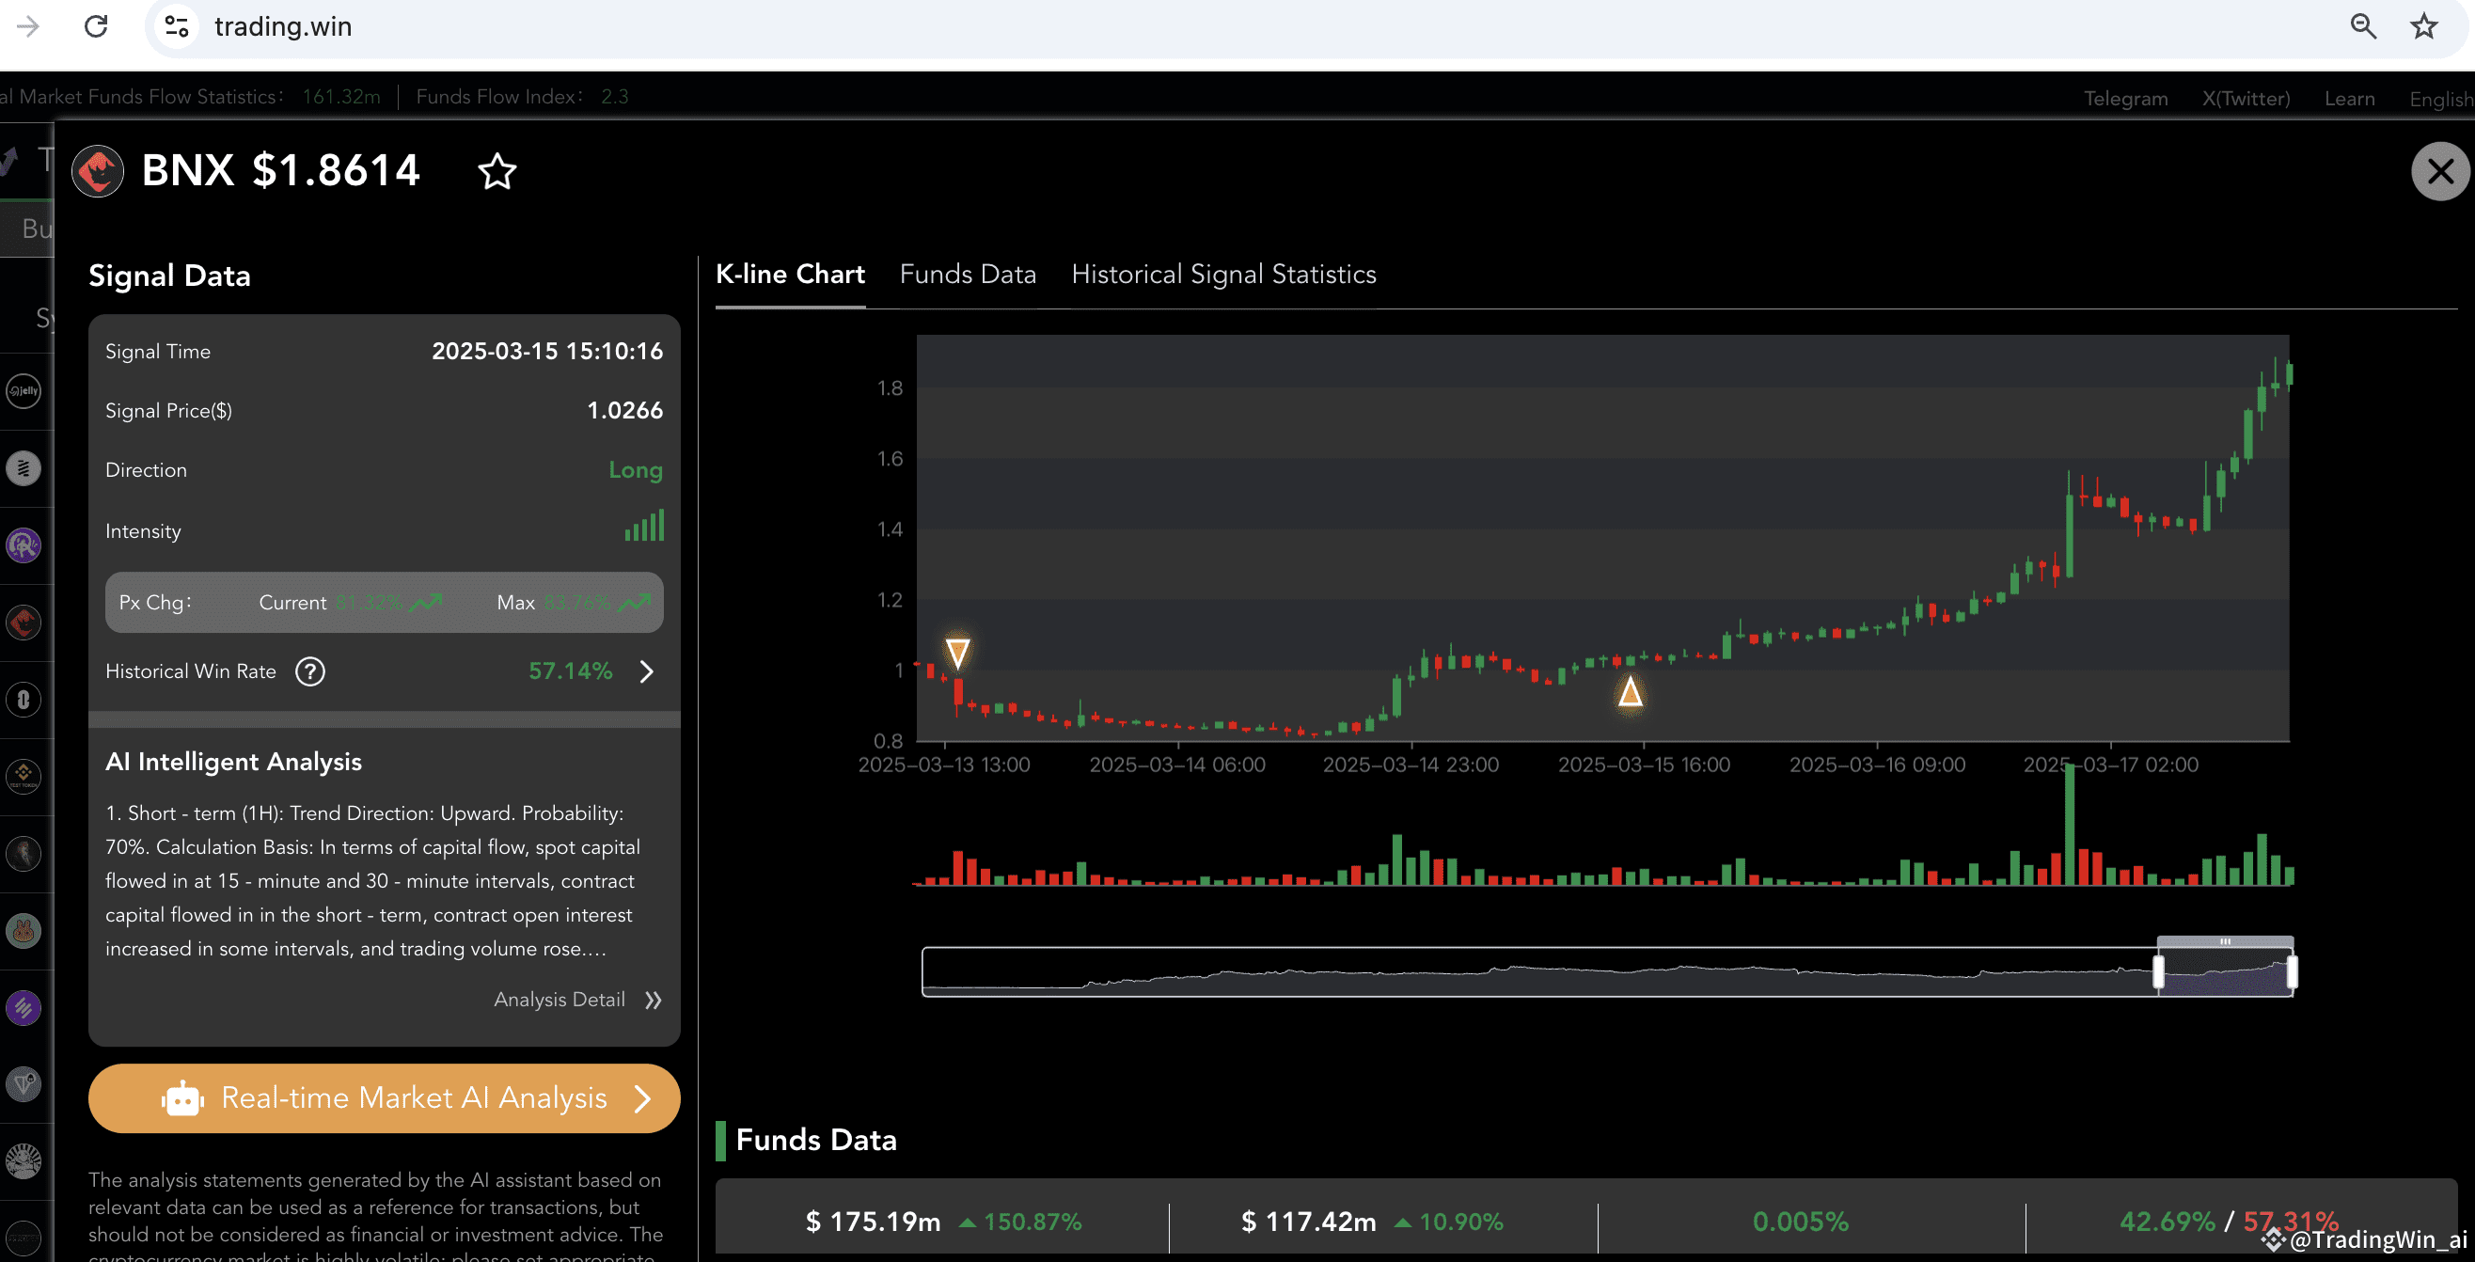This screenshot has width=2475, height=1262.
Task: Click the 2025-03-15 16:00 axis label
Action: pyautogui.click(x=1643, y=765)
